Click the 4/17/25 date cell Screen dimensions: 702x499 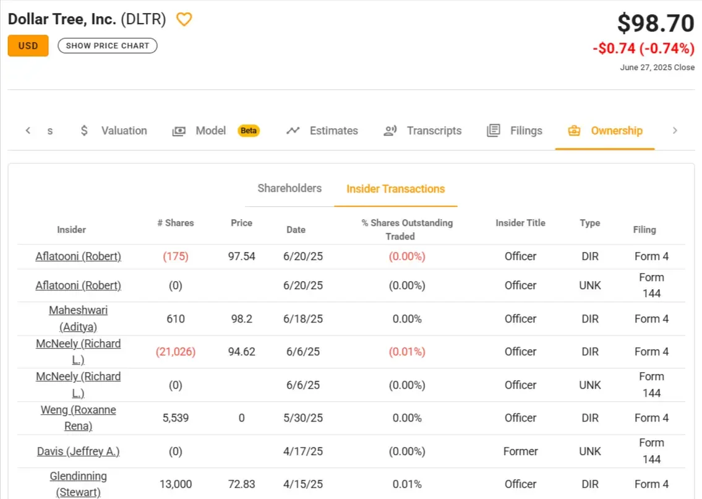(303, 451)
